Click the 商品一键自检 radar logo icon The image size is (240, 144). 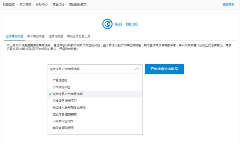[x=107, y=24]
